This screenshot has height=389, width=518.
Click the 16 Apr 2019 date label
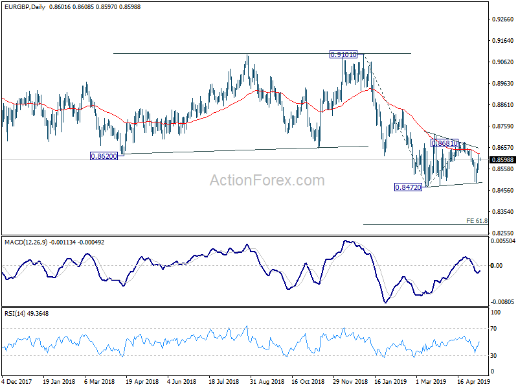[x=474, y=381]
